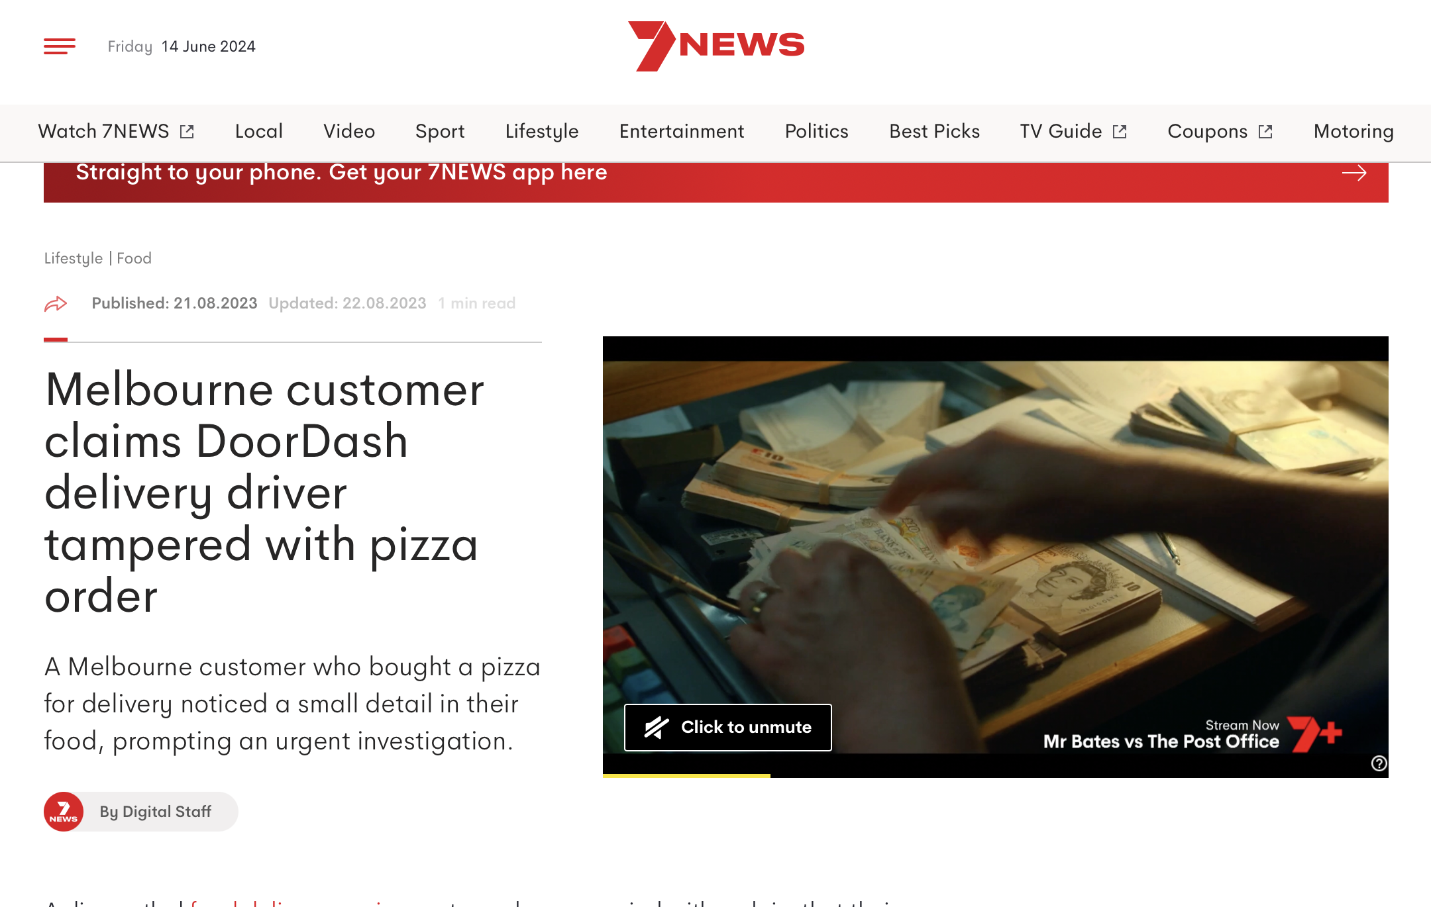Open the Entertainment section
The height and width of the screenshot is (907, 1431).
682,132
